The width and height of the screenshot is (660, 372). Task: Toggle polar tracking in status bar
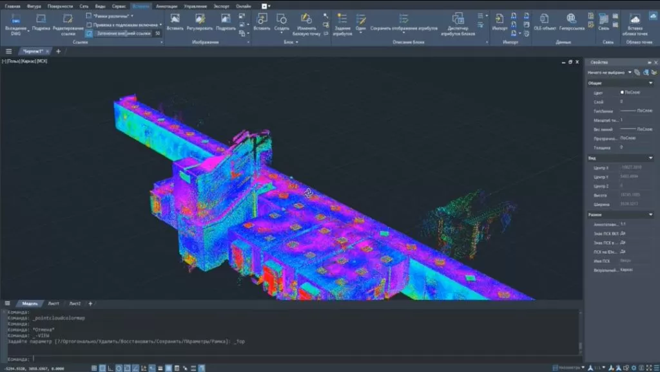pyautogui.click(x=119, y=368)
